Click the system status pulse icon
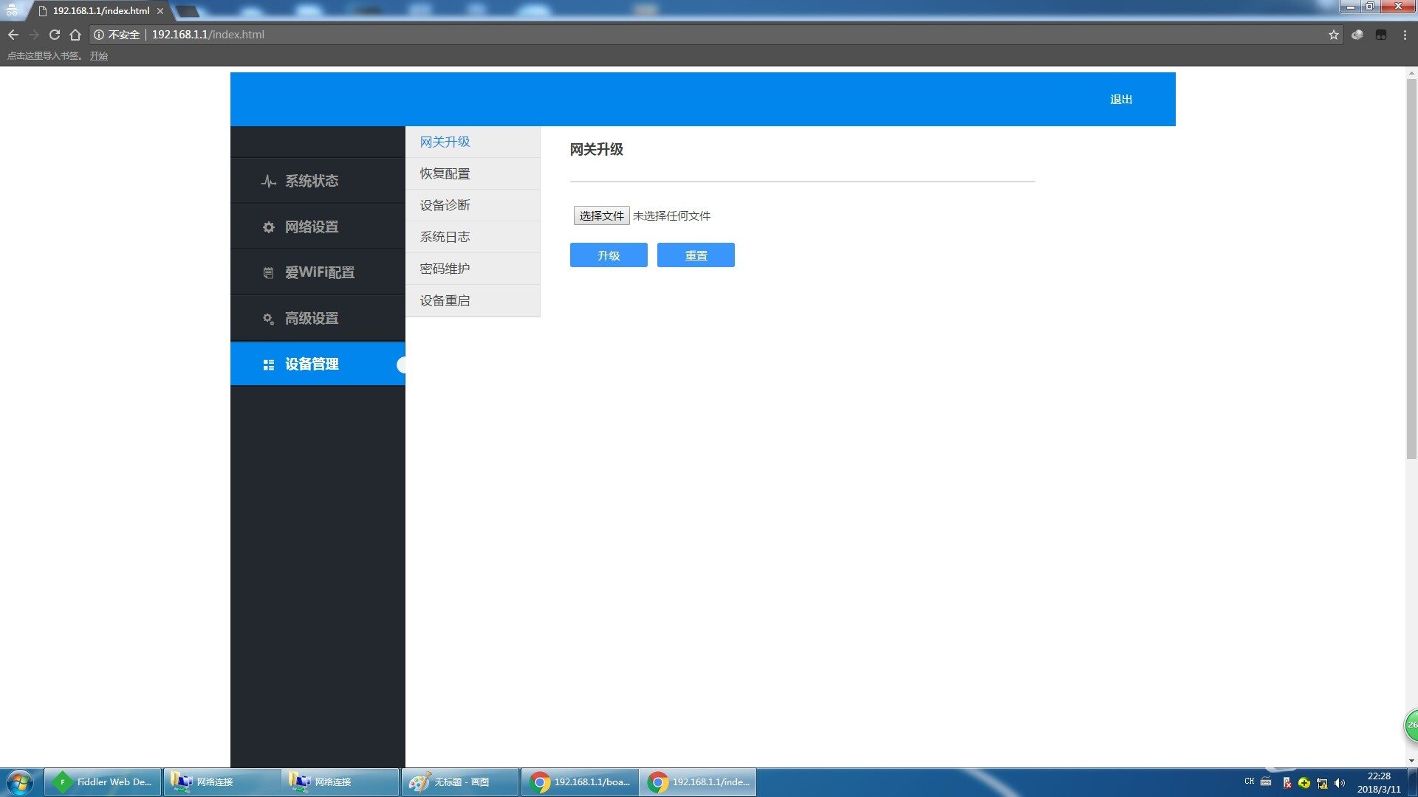 [269, 182]
